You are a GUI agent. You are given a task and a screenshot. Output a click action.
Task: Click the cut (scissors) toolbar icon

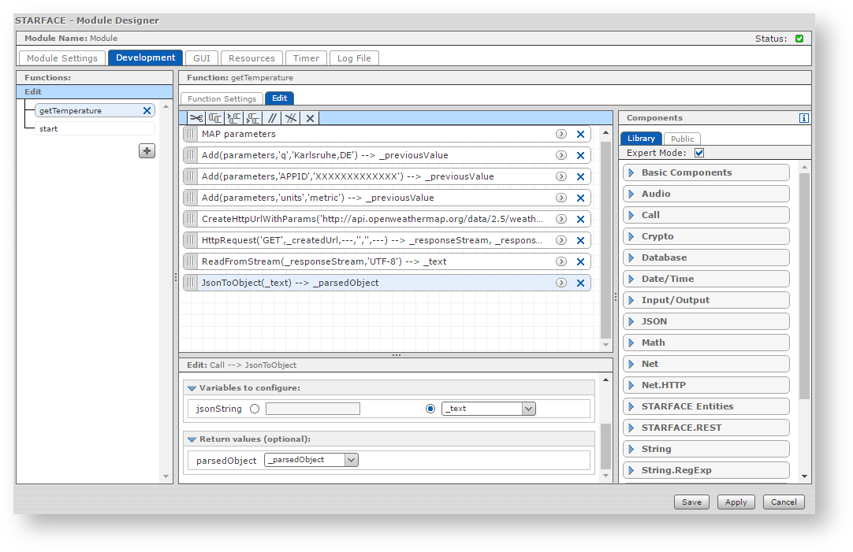196,118
